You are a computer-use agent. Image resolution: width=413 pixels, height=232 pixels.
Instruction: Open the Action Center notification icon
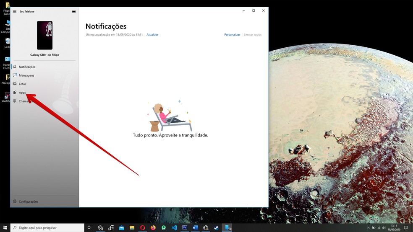tap(406, 227)
